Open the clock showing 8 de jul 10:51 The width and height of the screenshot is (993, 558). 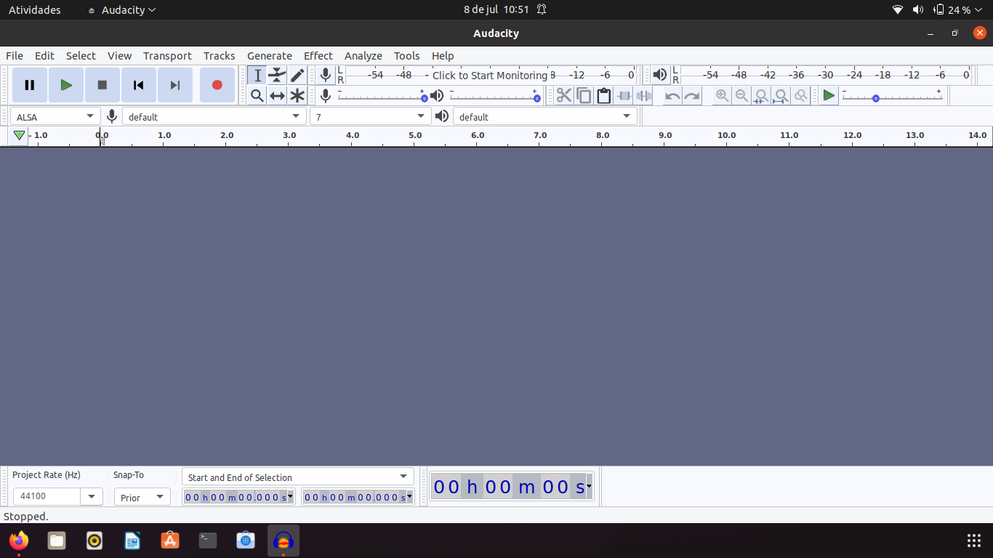(x=496, y=10)
